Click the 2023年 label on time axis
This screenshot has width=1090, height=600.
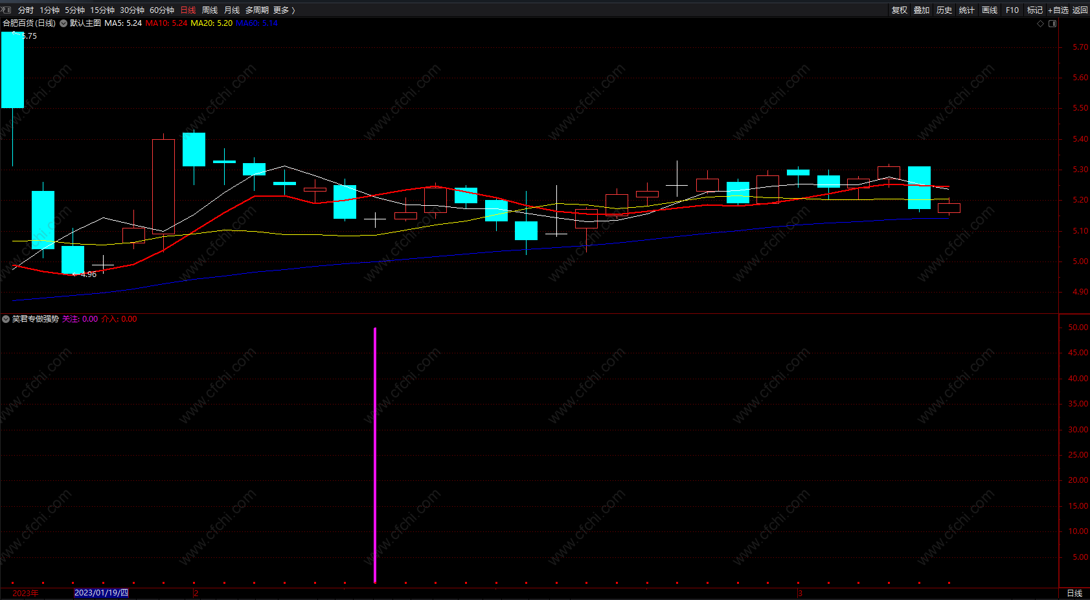[x=25, y=594]
